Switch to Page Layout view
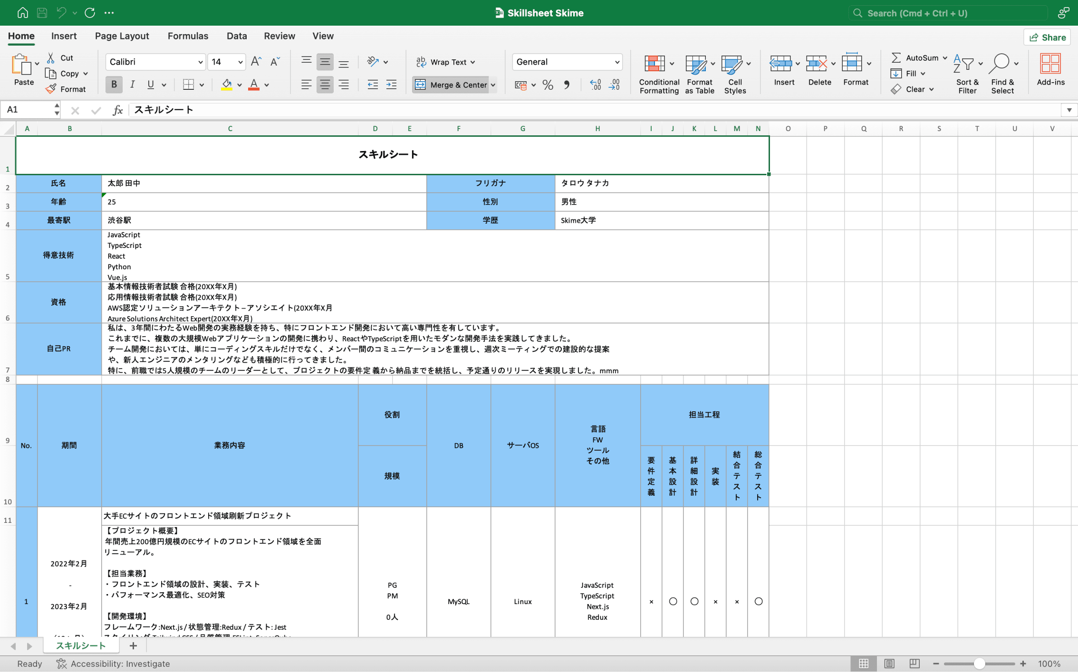Screen dimensions: 1078x672 (889, 663)
